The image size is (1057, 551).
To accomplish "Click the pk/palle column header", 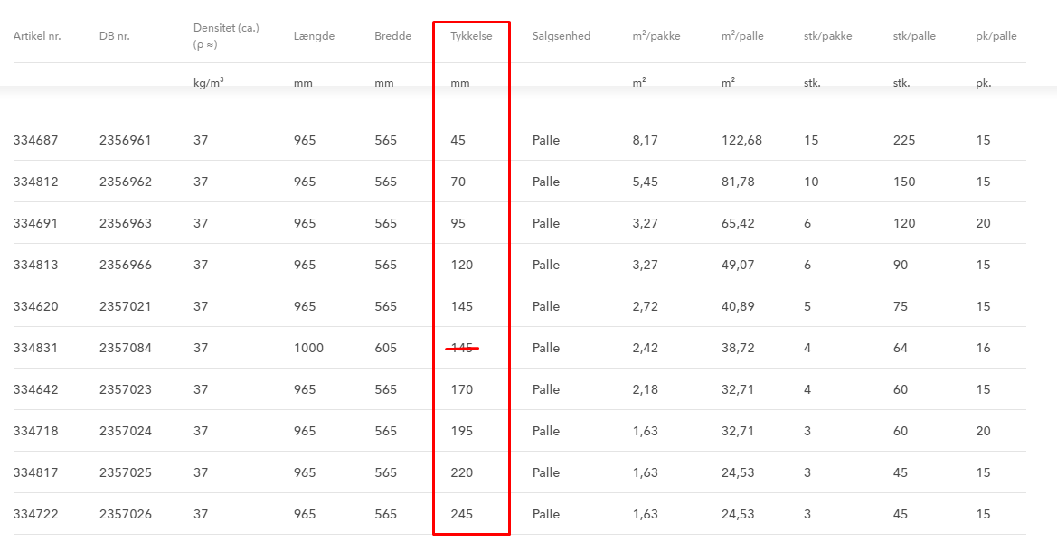I will click(x=996, y=36).
